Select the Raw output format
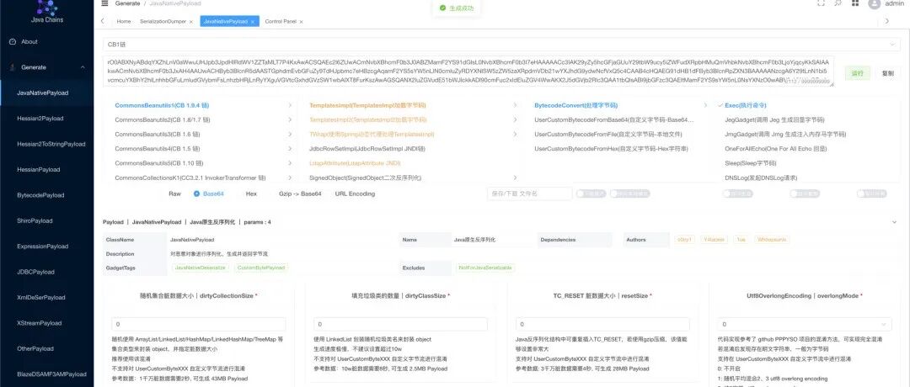 coord(174,193)
